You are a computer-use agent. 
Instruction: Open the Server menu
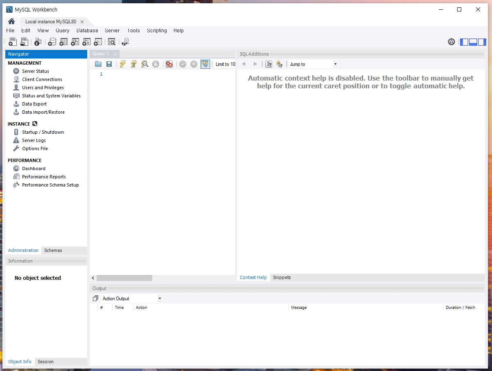(112, 30)
